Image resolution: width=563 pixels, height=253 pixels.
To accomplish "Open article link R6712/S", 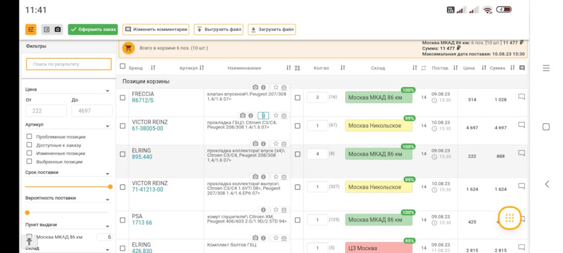I will [x=143, y=100].
